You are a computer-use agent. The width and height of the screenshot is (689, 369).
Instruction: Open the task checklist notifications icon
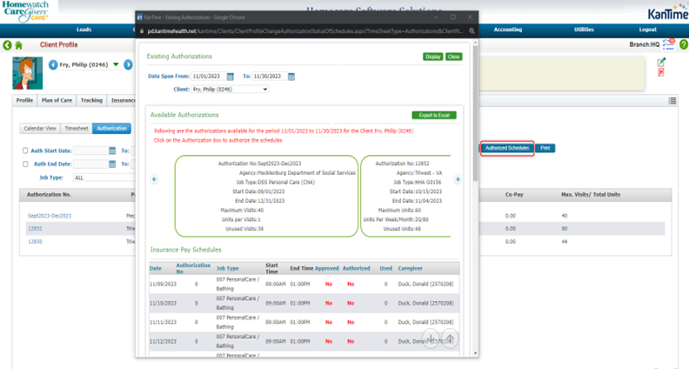pyautogui.click(x=669, y=44)
